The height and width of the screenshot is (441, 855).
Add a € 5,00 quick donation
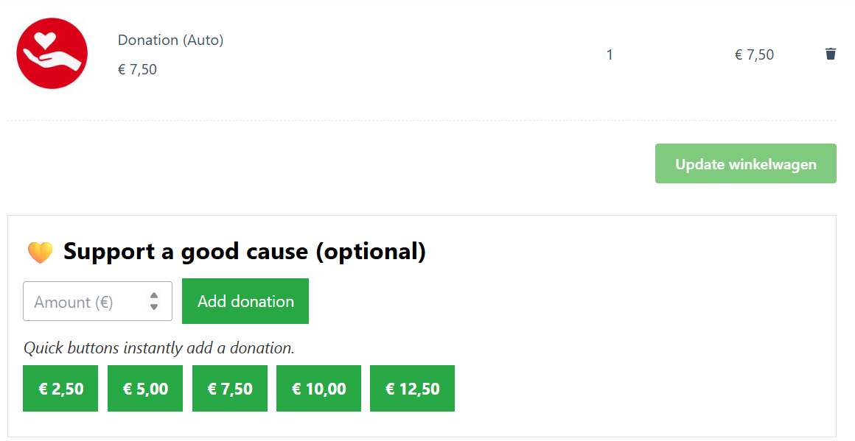144,388
